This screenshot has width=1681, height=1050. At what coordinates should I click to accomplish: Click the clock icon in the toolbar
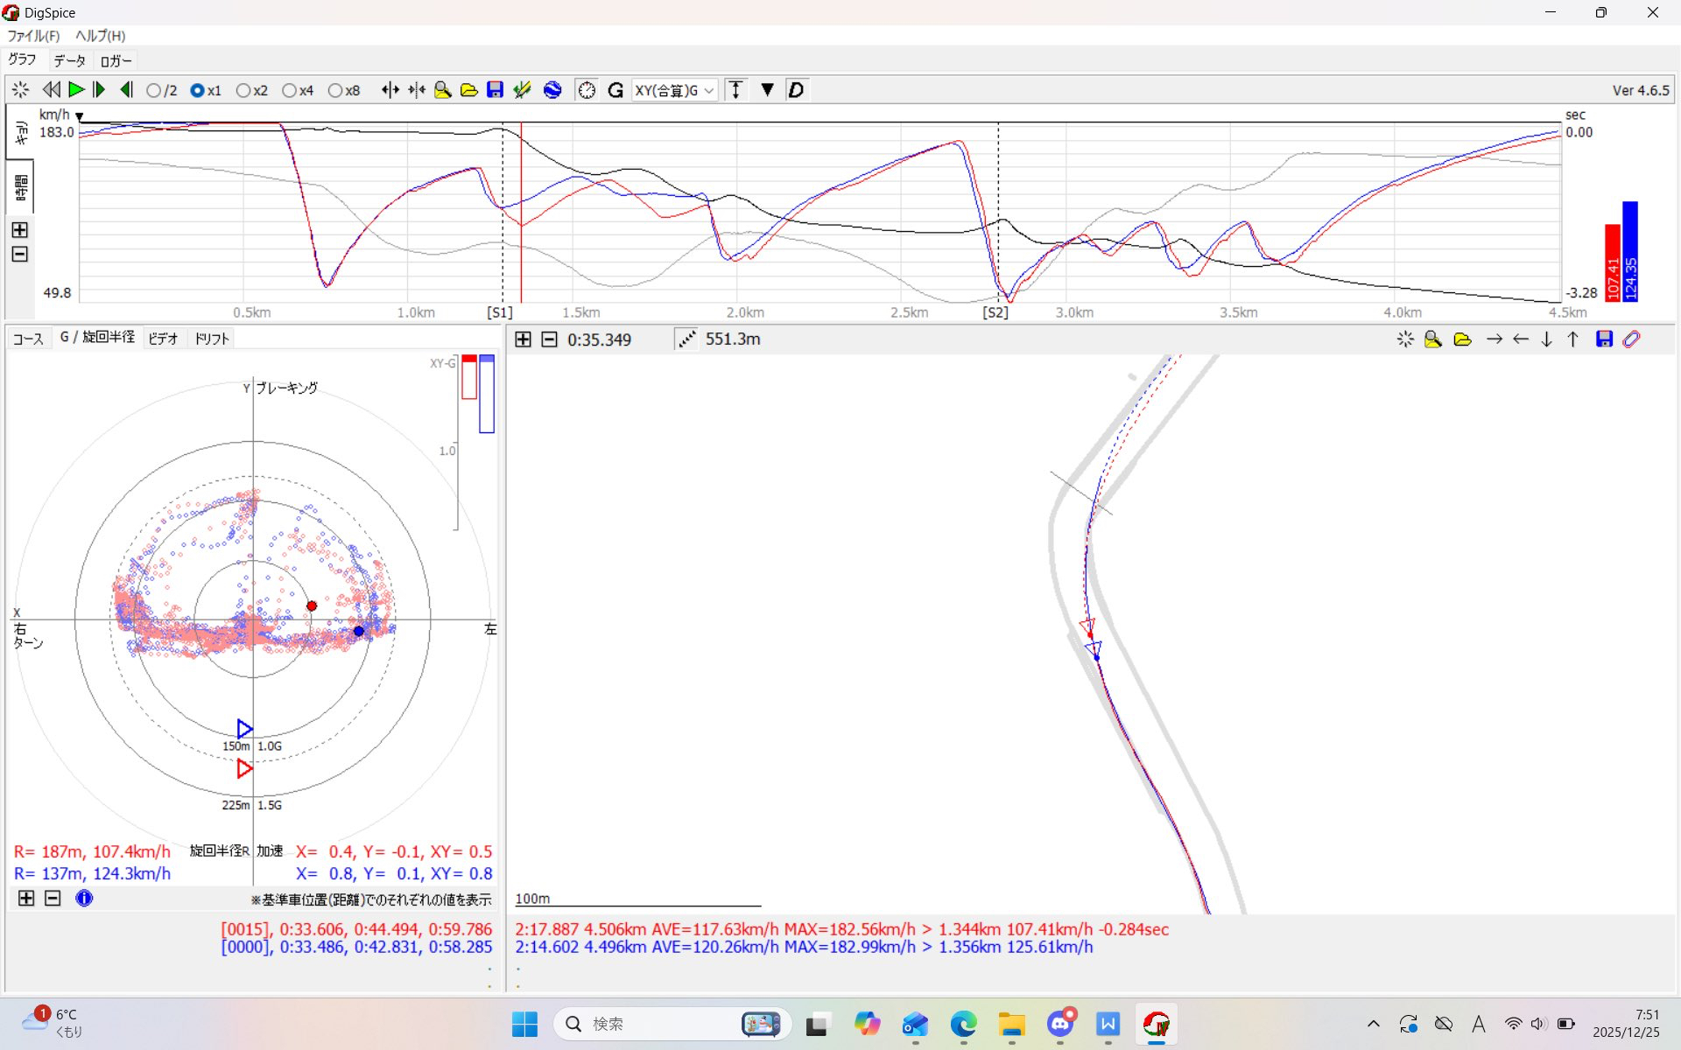587,90
